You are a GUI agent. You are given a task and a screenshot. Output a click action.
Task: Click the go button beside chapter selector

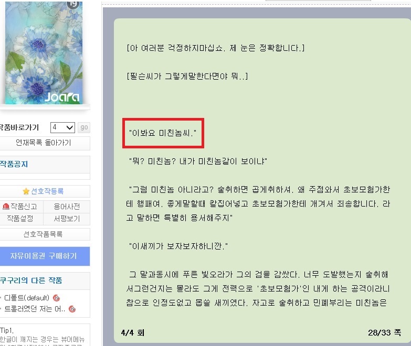pyautogui.click(x=84, y=127)
